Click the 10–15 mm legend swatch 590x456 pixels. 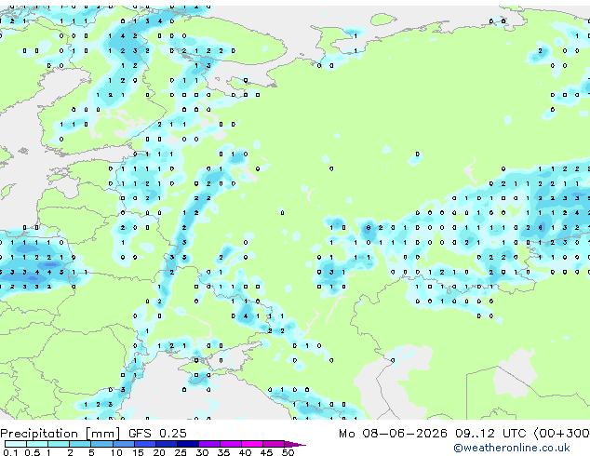[124, 444]
